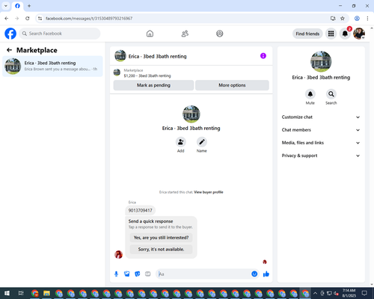Open site information icon in address bar

[x=40, y=18]
